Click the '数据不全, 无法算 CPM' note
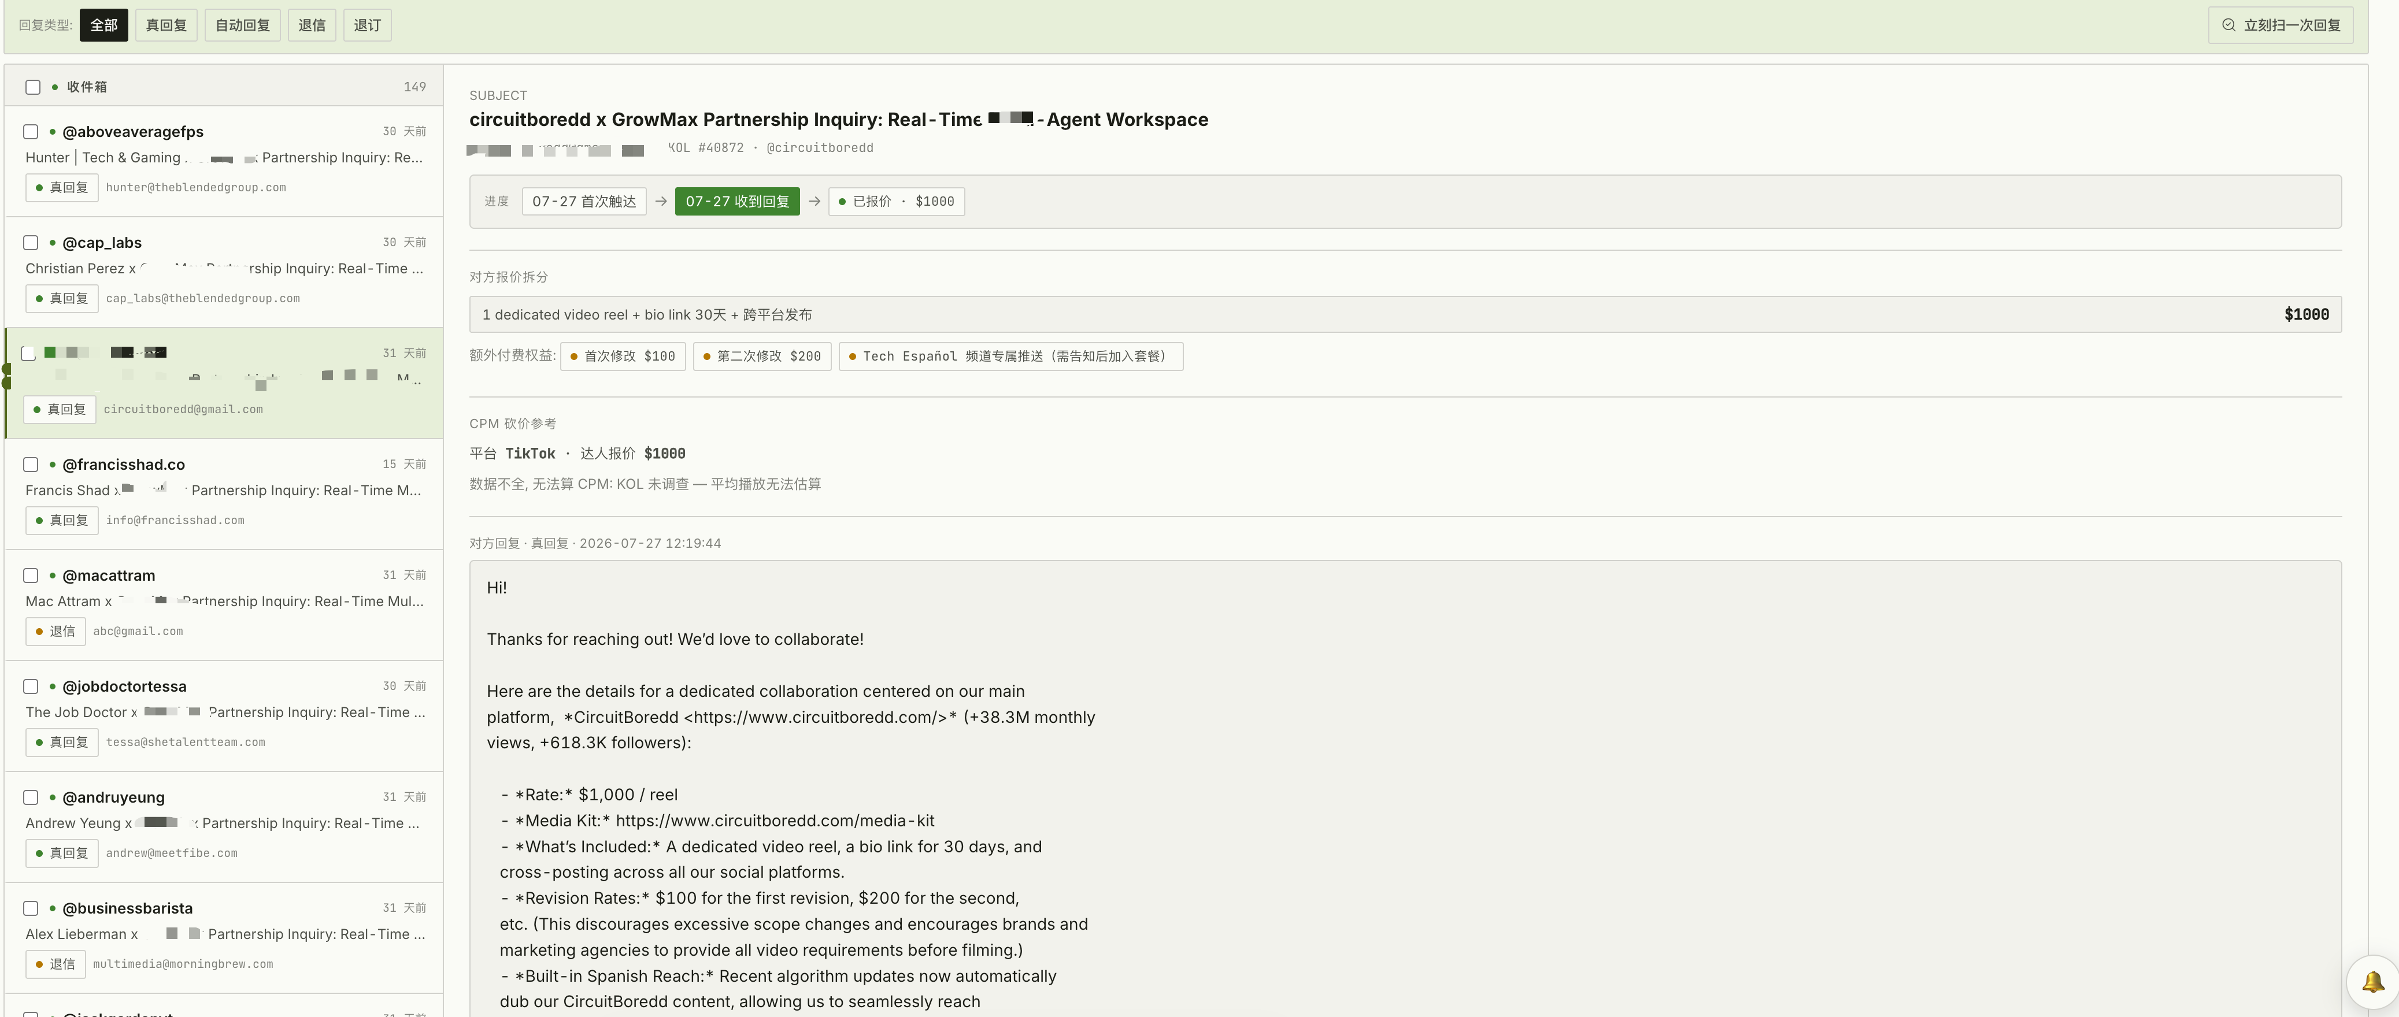Image resolution: width=2399 pixels, height=1017 pixels. click(x=645, y=484)
